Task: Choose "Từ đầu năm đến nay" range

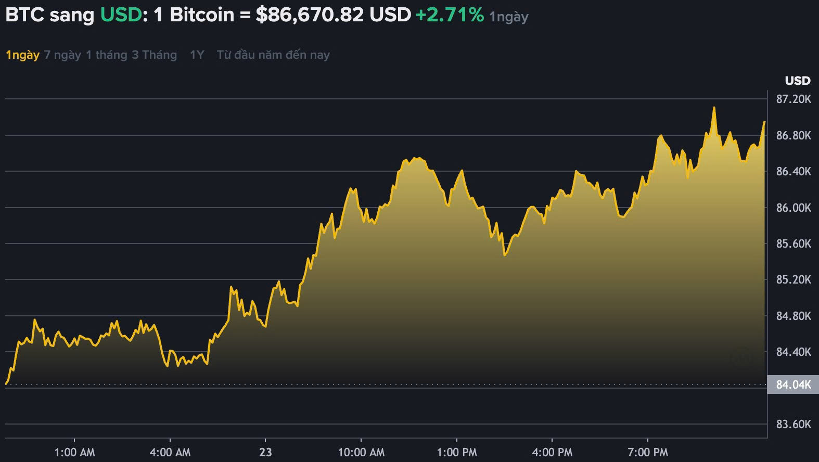Action: [x=274, y=54]
